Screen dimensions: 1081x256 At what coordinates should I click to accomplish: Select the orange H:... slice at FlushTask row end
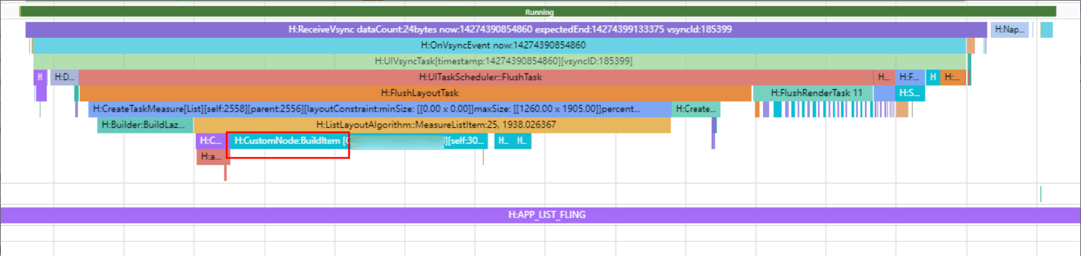pyautogui.click(x=953, y=77)
